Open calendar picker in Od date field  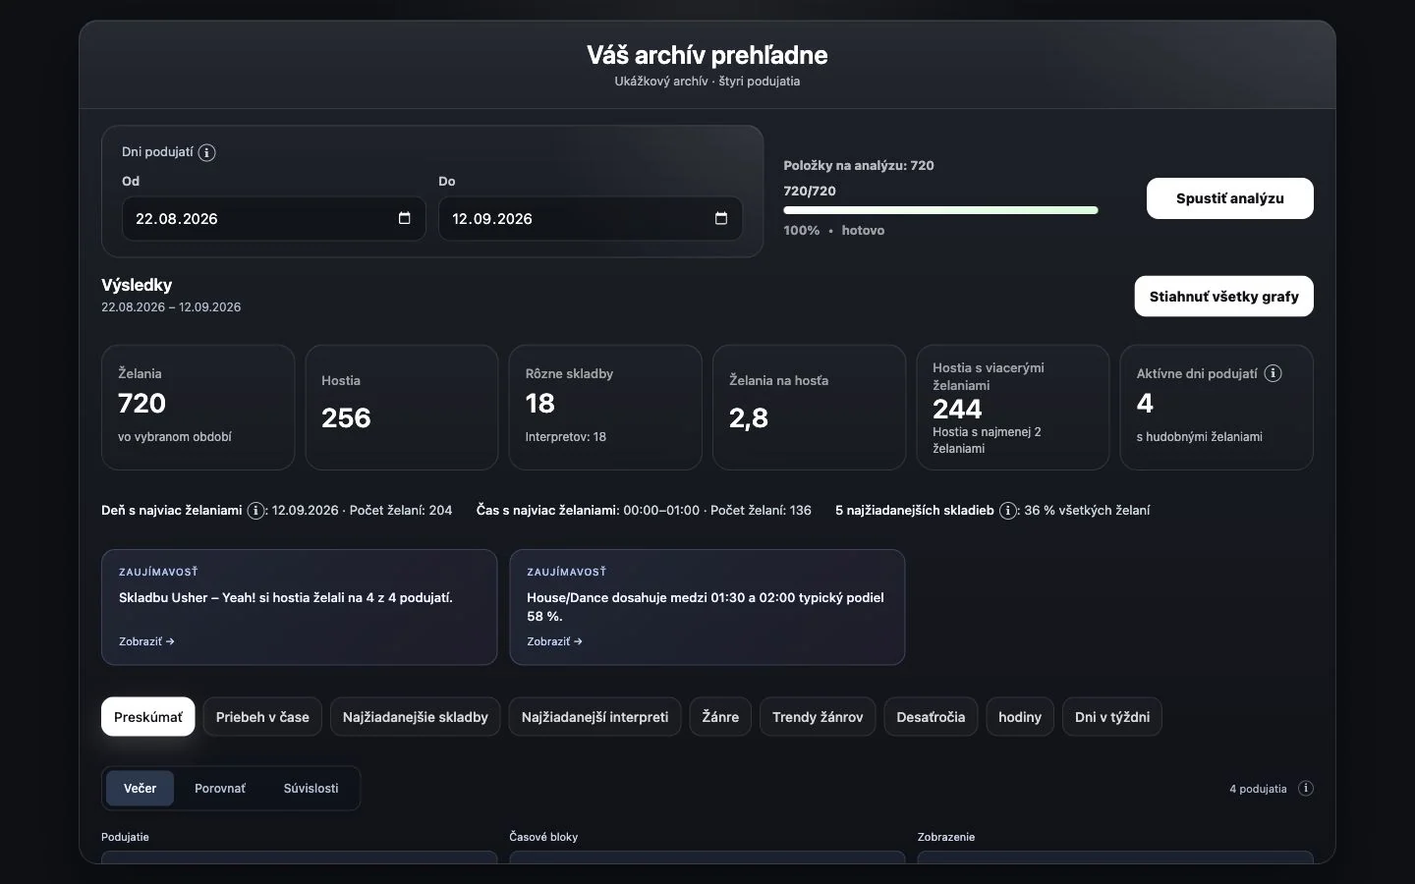[x=405, y=218]
